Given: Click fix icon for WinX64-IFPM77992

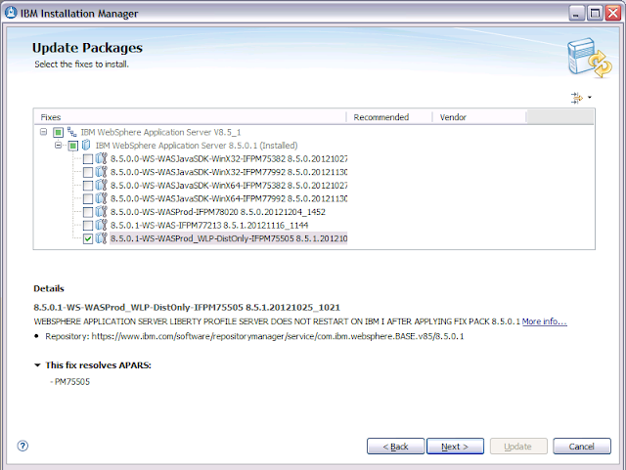Looking at the screenshot, I should 102,198.
